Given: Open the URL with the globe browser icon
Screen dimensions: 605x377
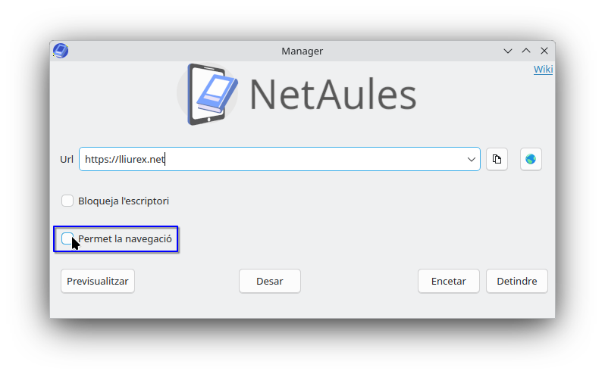Looking at the screenshot, I should (531, 159).
